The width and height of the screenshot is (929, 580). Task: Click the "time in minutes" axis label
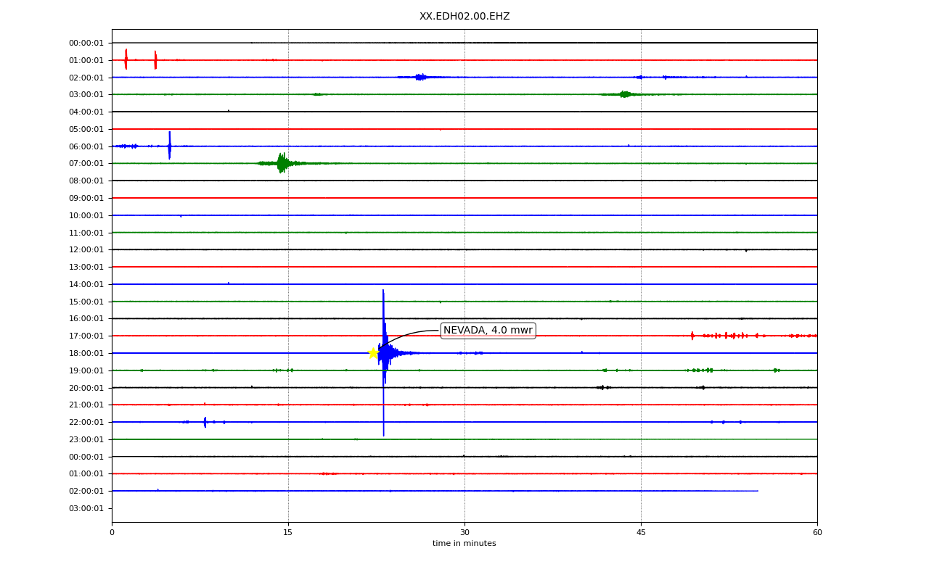(x=464, y=544)
